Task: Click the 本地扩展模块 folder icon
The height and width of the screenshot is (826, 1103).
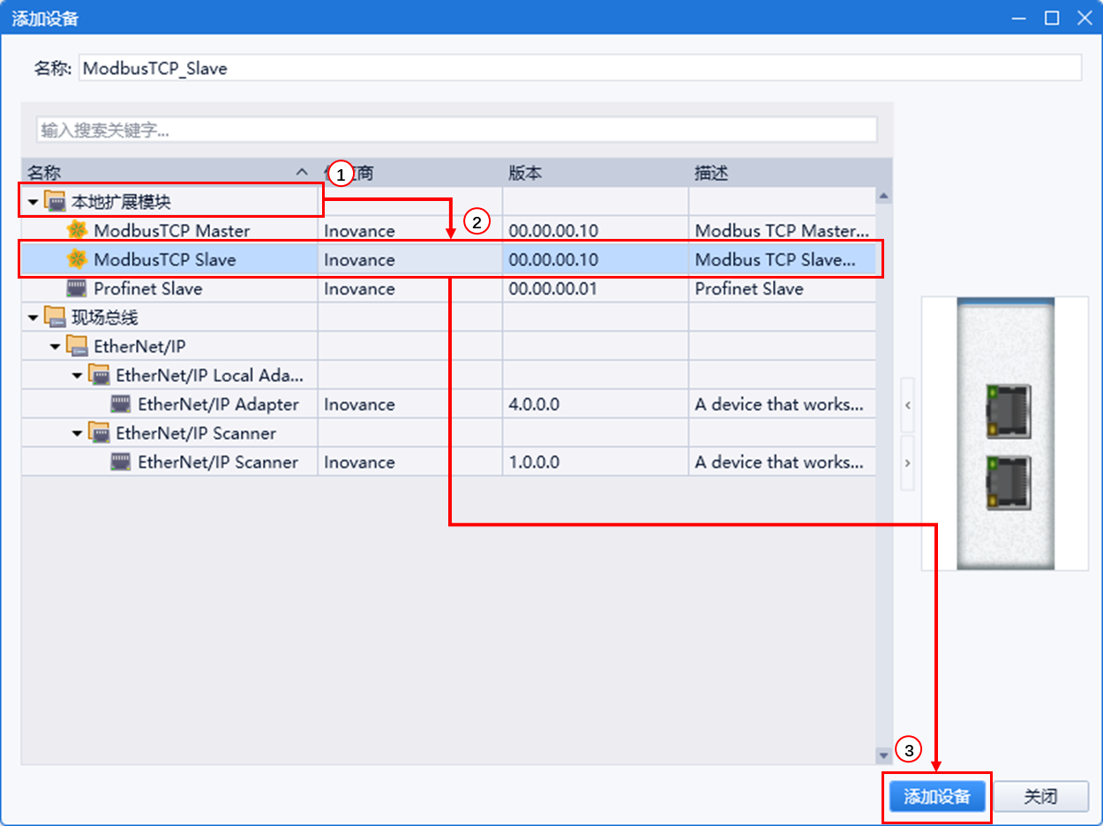Action: pos(56,202)
